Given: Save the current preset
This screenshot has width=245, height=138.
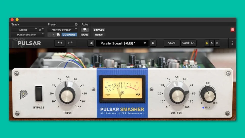Looking at the screenshot, I should pyautogui.click(x=171, y=43).
